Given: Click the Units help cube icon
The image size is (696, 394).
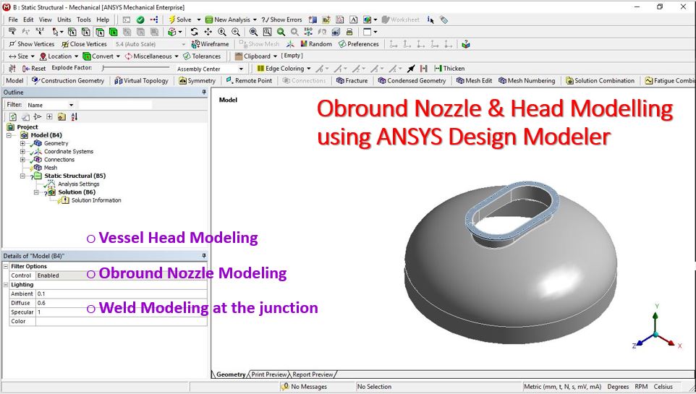Looking at the screenshot, I should click(466, 44).
